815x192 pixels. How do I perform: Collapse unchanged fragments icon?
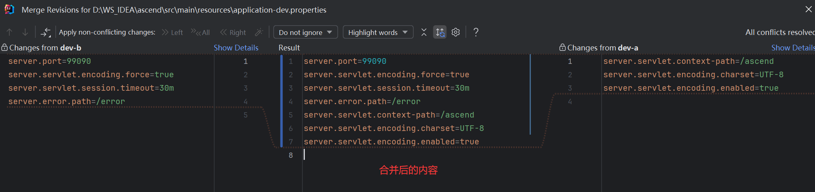424,32
